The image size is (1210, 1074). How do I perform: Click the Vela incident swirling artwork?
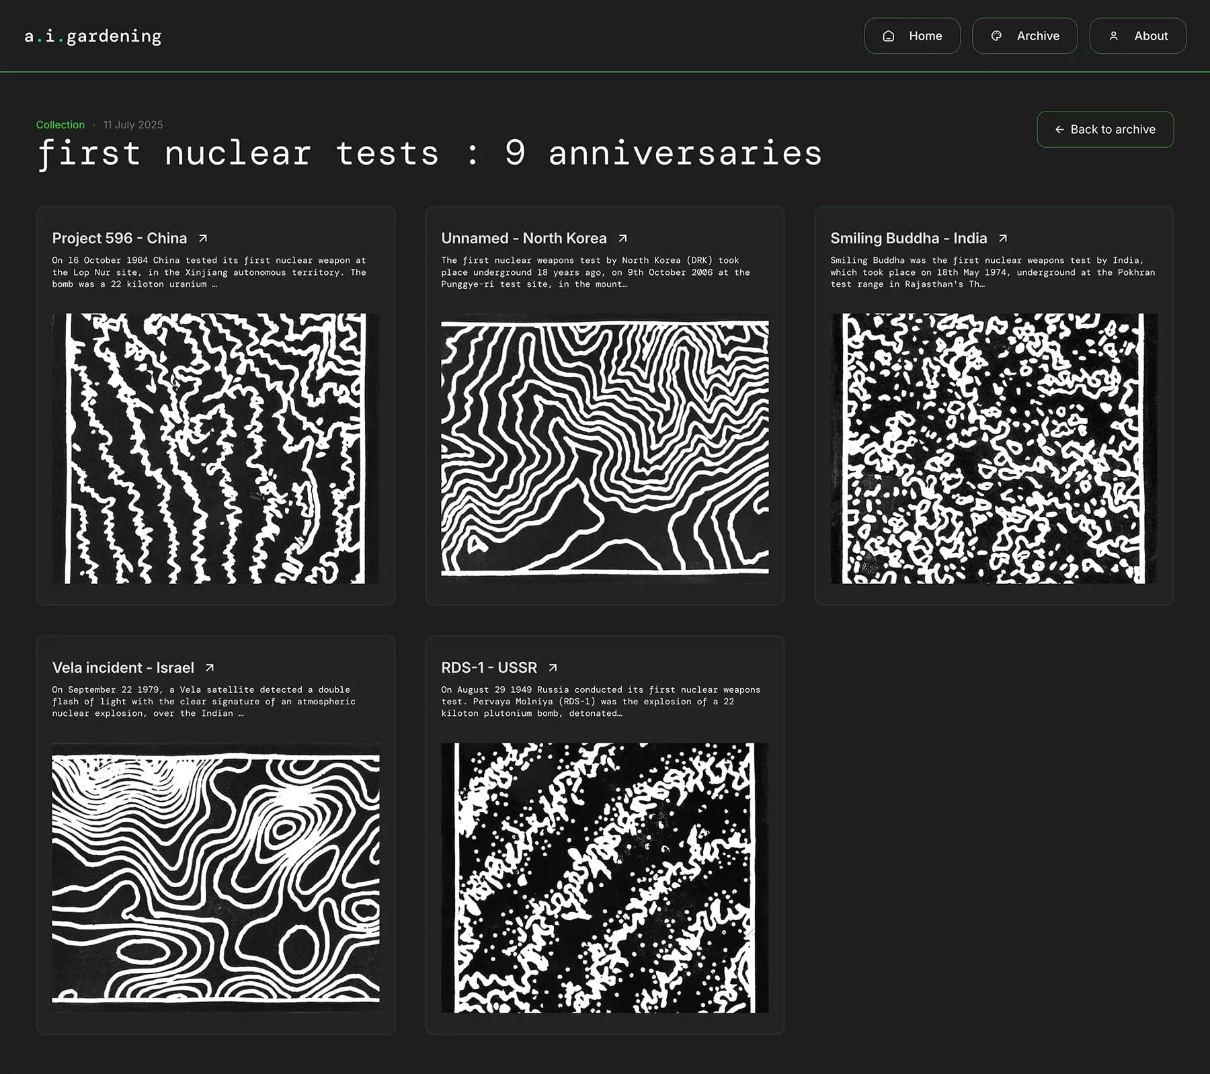point(216,877)
